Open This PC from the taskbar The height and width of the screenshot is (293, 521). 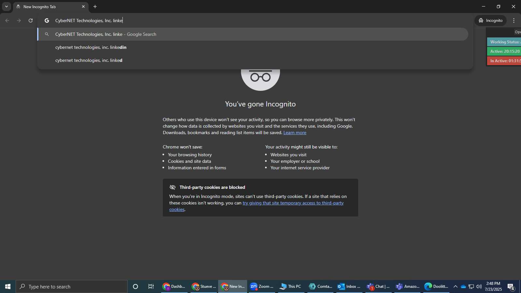[291, 286]
